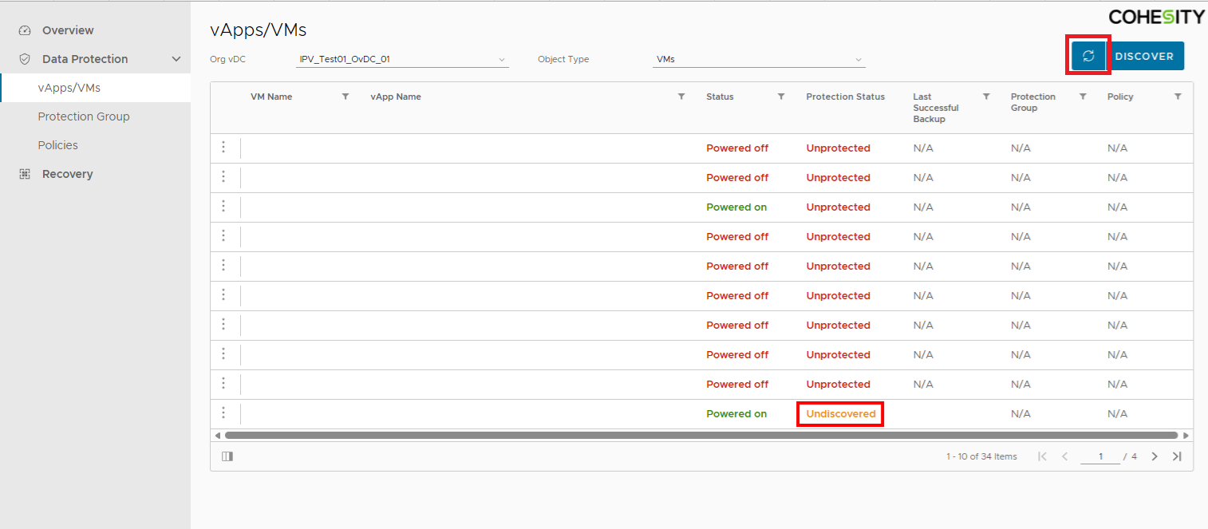Open the vApp Name column filter

click(681, 97)
